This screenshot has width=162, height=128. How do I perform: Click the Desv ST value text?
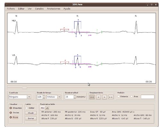tap(98, 112)
